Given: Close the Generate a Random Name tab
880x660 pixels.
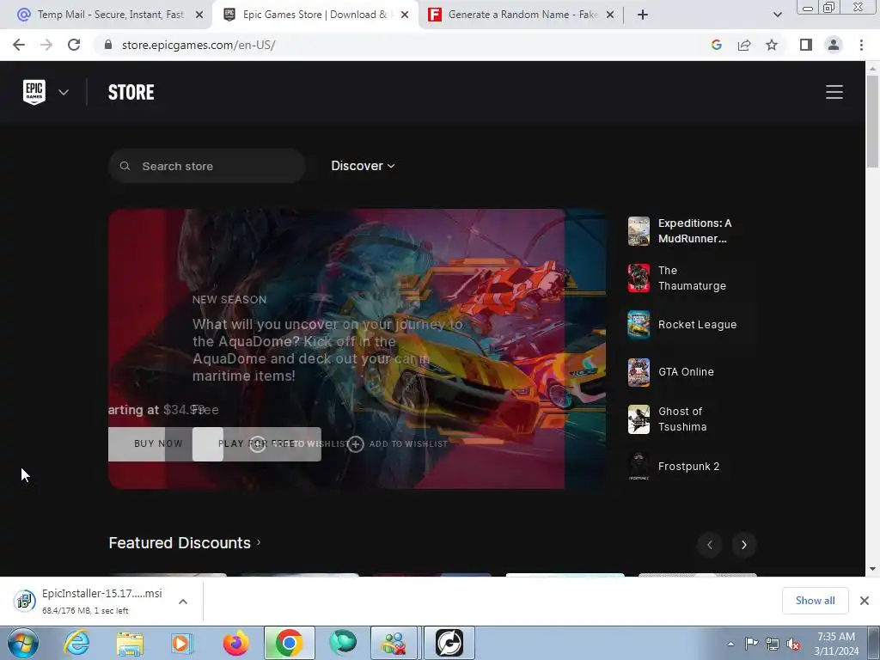Looking at the screenshot, I should tap(610, 15).
